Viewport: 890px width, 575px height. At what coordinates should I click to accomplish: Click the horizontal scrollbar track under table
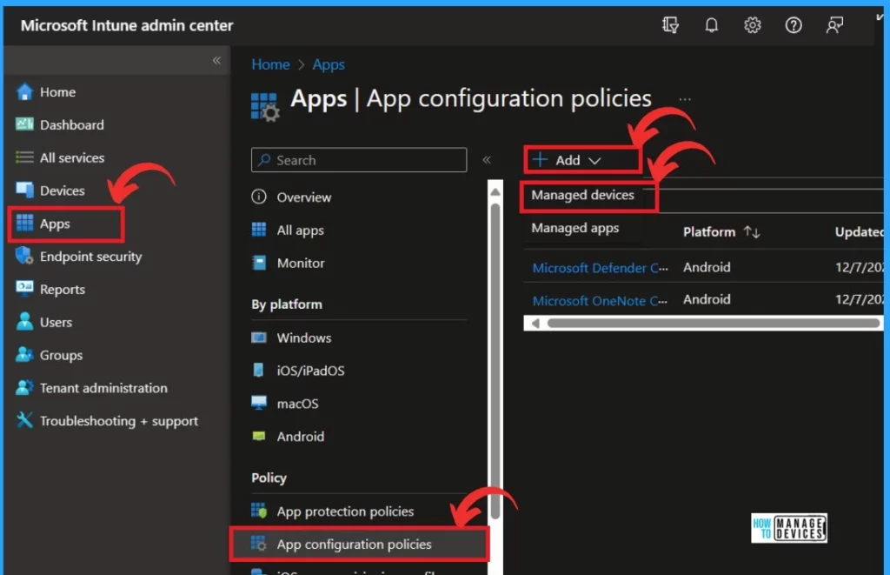pyautogui.click(x=713, y=324)
